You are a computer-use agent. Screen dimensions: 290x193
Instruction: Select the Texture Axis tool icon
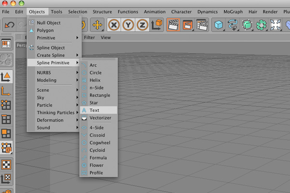pos(6,179)
